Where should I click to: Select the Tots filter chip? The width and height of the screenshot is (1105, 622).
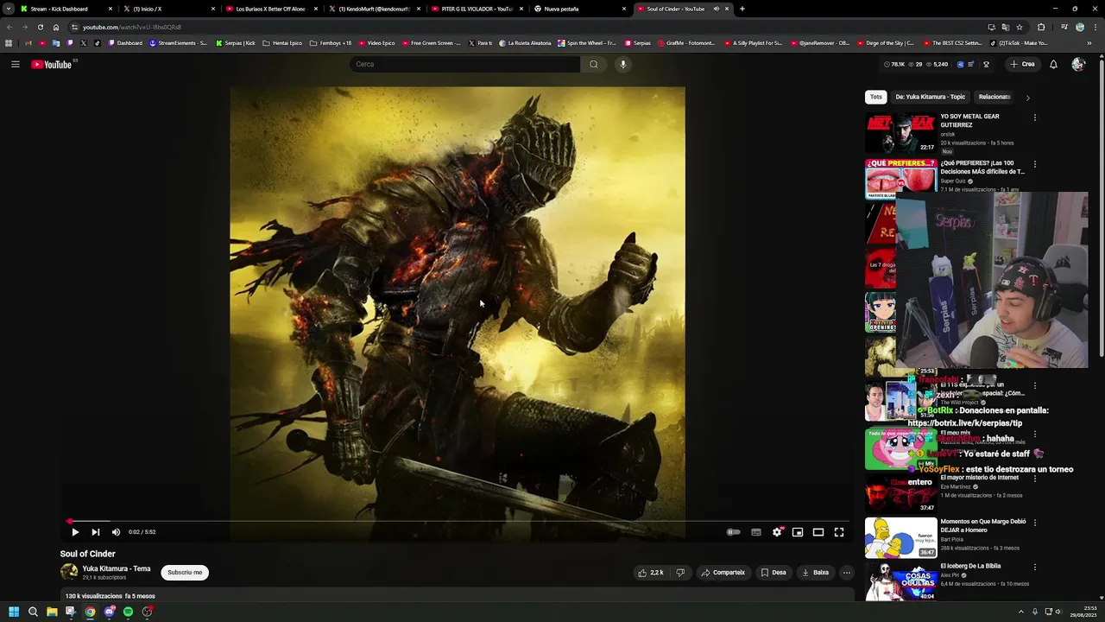coord(875,97)
